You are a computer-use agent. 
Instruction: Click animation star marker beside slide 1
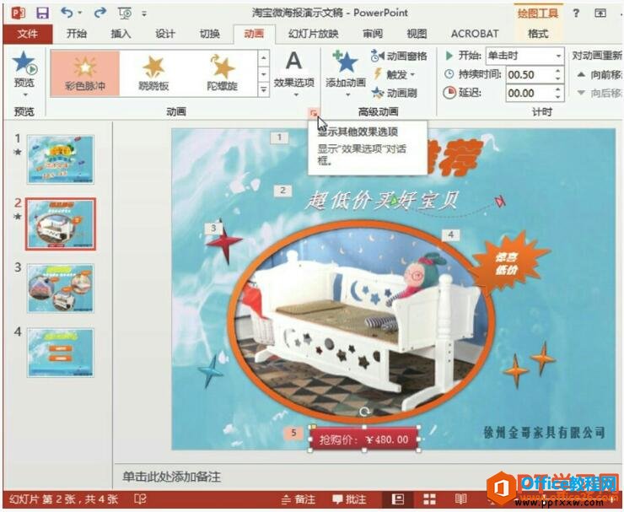coord(18,152)
